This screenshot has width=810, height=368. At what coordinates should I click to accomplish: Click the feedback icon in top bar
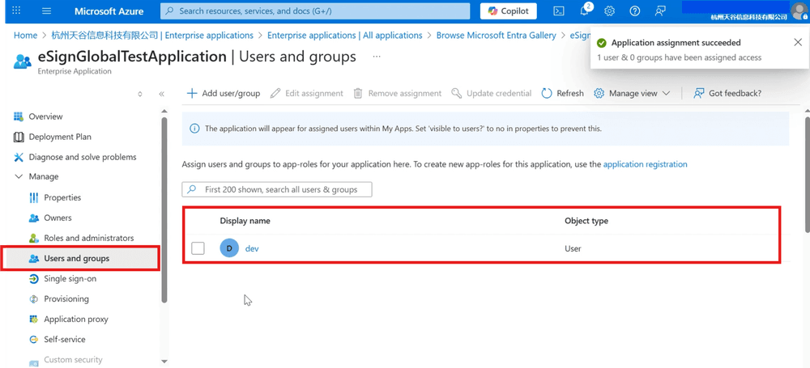(661, 11)
